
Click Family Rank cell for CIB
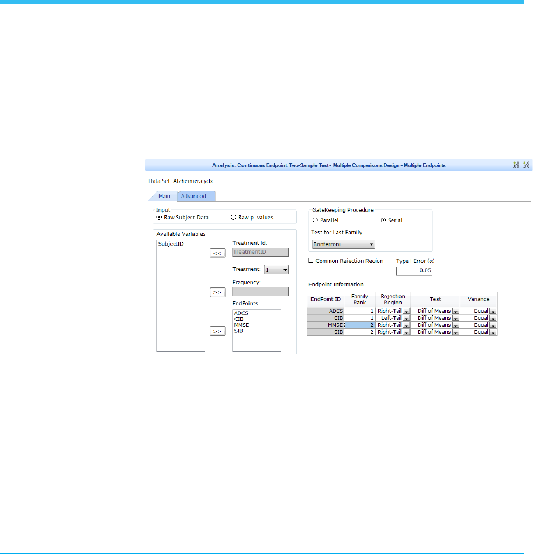pyautogui.click(x=359, y=318)
